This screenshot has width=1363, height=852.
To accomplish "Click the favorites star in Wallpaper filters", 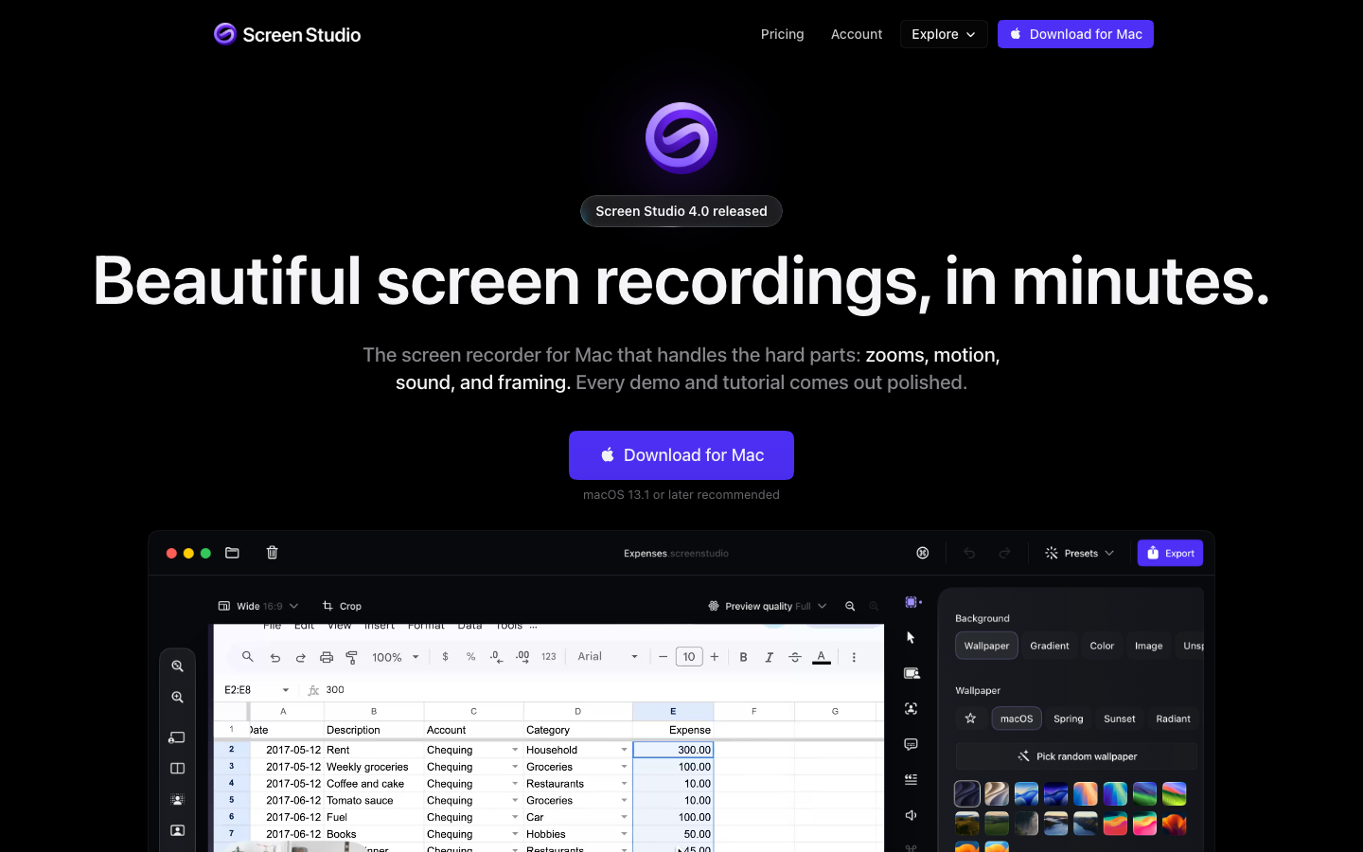I will pos(970,719).
